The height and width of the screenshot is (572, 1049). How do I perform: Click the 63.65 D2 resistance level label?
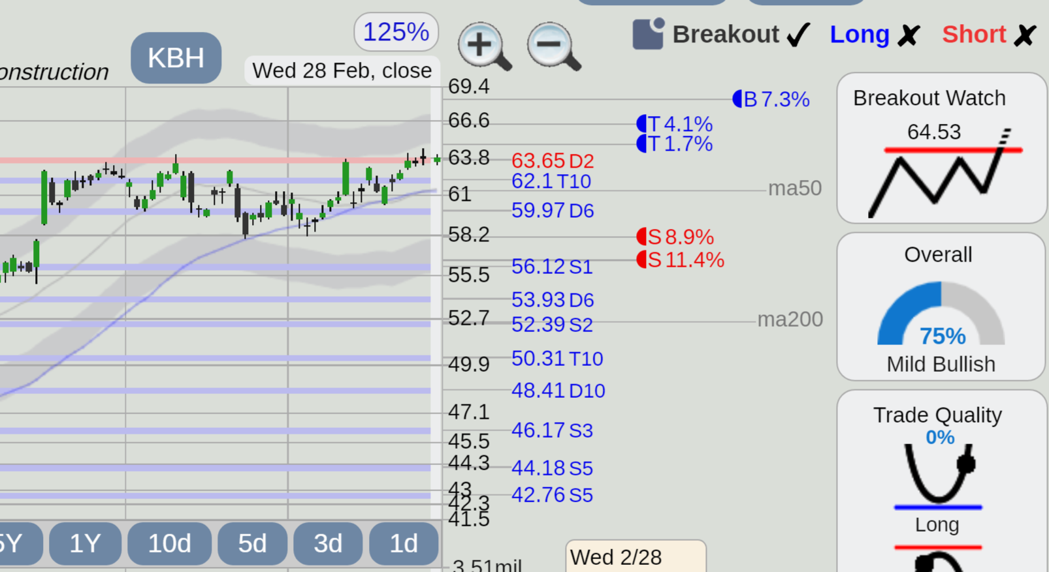click(553, 161)
